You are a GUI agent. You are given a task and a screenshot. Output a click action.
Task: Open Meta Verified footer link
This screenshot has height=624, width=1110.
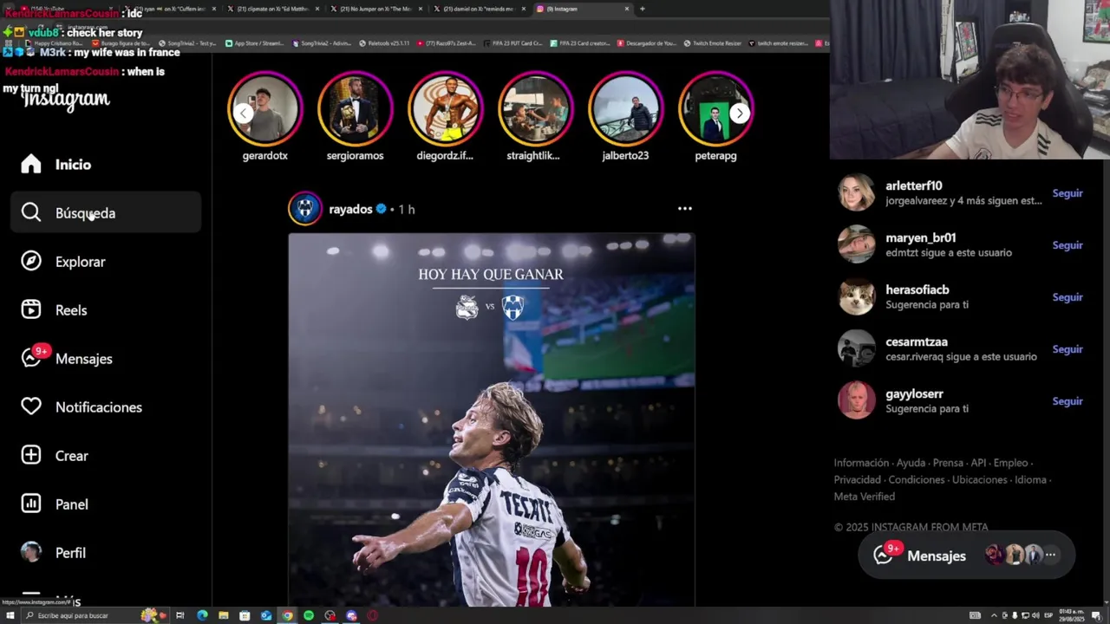(865, 497)
